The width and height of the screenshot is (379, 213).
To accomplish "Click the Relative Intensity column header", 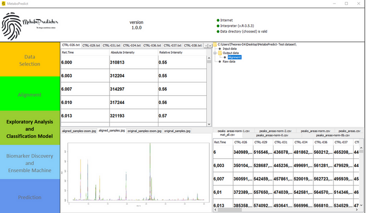I will 182,52.
